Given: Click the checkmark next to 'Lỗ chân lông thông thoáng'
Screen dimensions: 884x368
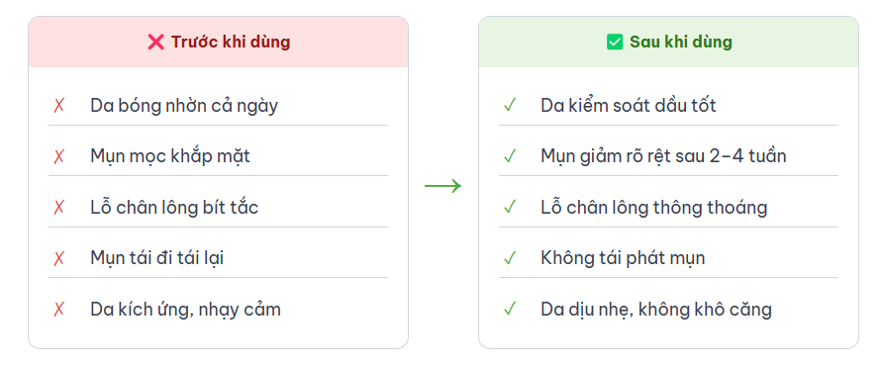Looking at the screenshot, I should [x=510, y=208].
